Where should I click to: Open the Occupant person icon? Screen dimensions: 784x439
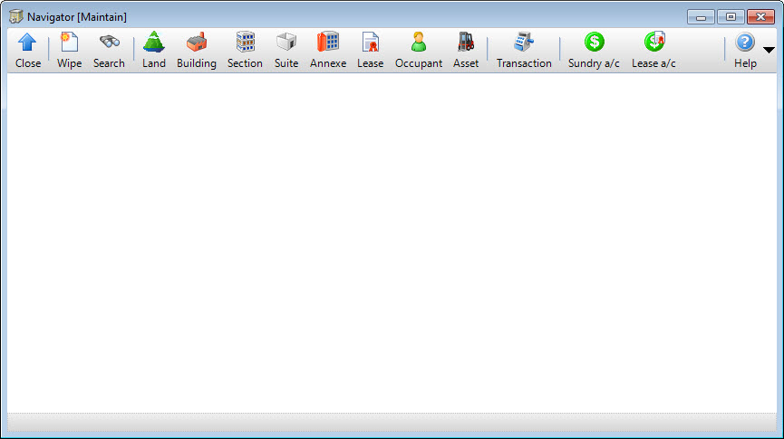pos(419,43)
